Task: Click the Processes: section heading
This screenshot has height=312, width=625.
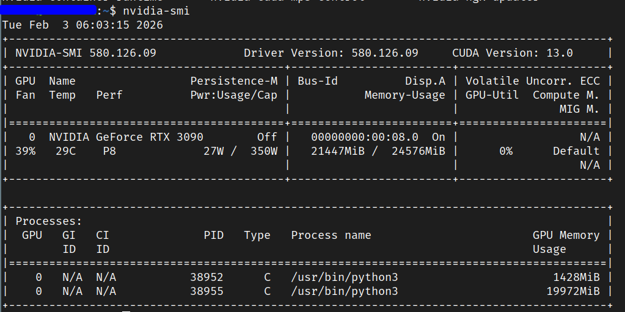Action: coord(49,221)
